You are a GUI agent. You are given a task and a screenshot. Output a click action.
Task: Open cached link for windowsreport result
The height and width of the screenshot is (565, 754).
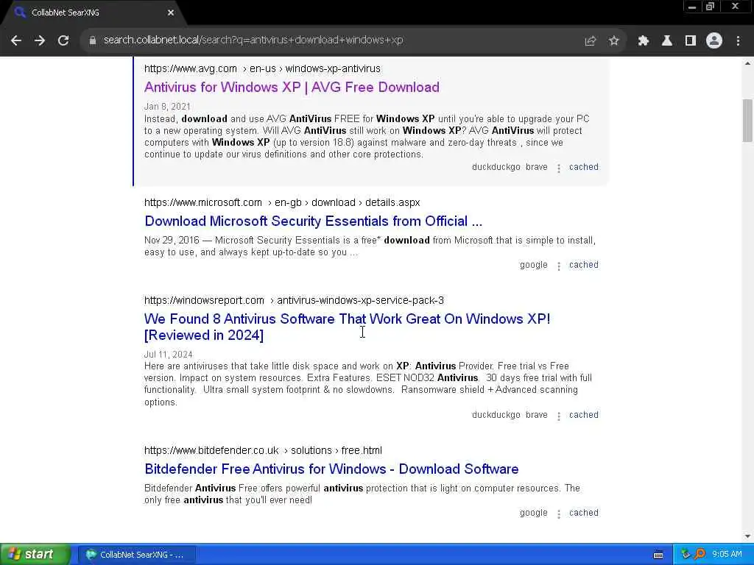pos(584,415)
